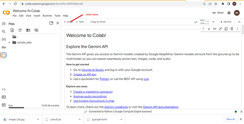
Task: Open runtime connection options dropdown arrow
Action: pyautogui.click(x=213, y=22)
